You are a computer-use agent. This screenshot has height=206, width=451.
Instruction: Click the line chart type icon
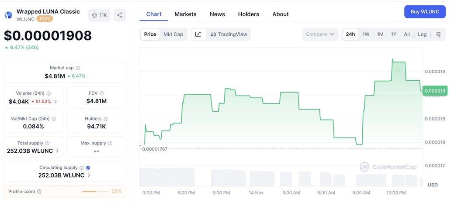(198, 34)
